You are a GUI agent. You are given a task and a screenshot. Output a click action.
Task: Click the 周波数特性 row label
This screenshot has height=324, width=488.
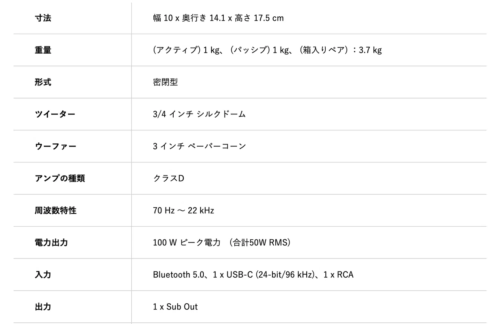pos(56,210)
